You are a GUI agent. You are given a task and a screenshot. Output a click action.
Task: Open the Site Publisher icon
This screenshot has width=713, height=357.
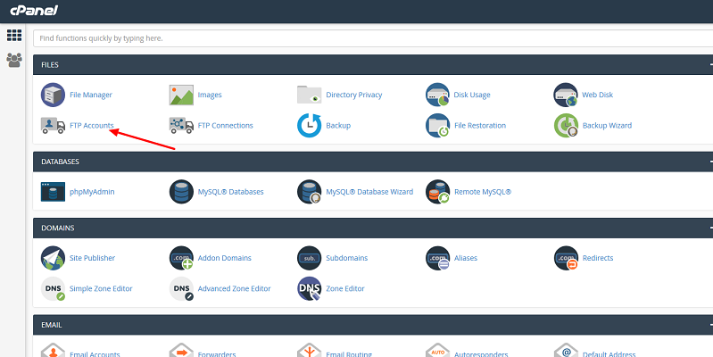(x=54, y=258)
